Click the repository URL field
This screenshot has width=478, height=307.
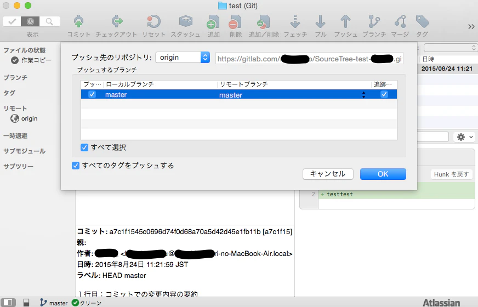pyautogui.click(x=309, y=59)
